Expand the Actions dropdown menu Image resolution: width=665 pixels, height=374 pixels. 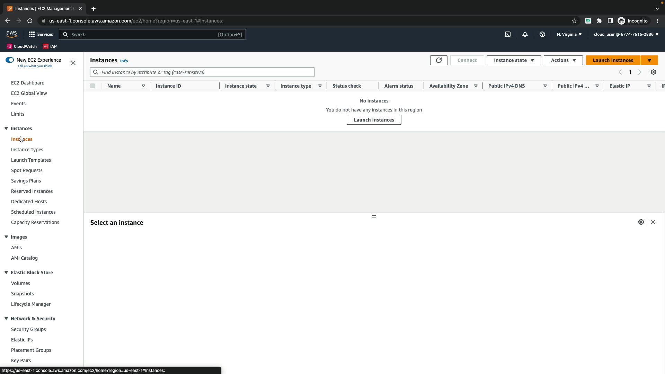point(563,60)
